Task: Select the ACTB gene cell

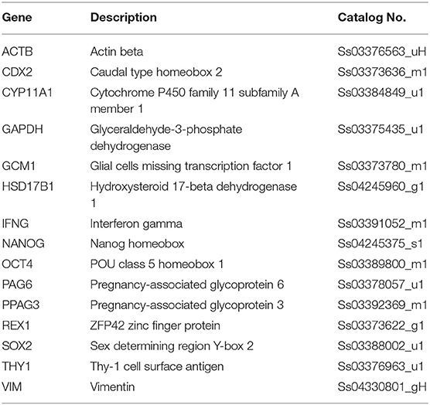Action: click(17, 52)
